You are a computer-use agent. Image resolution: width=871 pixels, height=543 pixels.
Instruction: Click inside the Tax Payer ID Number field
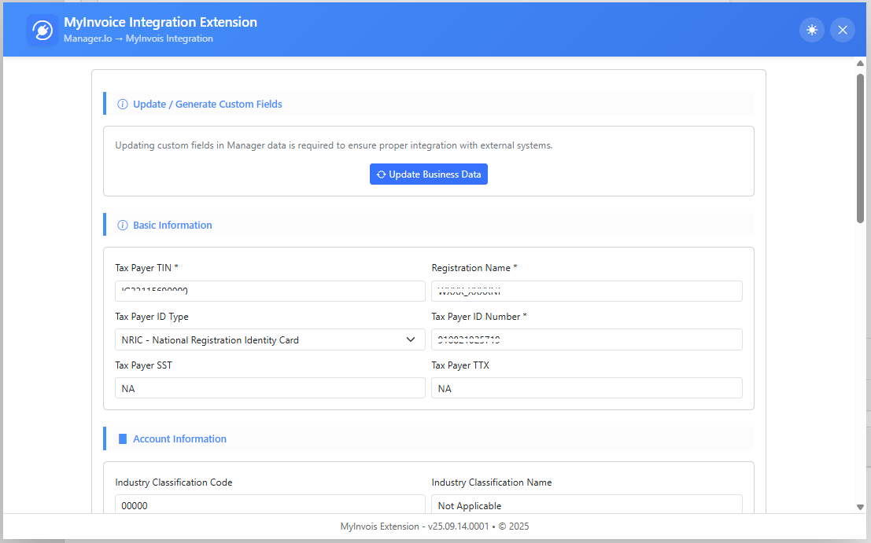coord(586,339)
